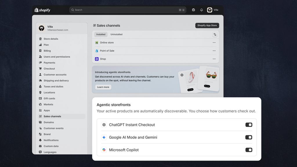Select the Online store channel icon
This screenshot has height=167, width=297.
tap(97, 42)
